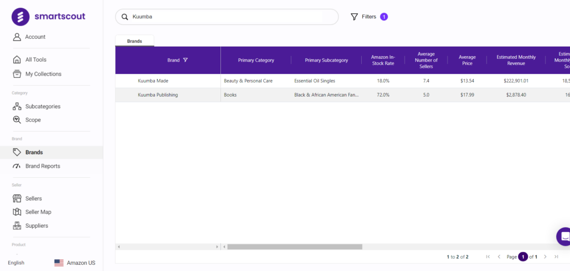Go to My Collections
Screen dimensions: 570x271
click(x=43, y=74)
